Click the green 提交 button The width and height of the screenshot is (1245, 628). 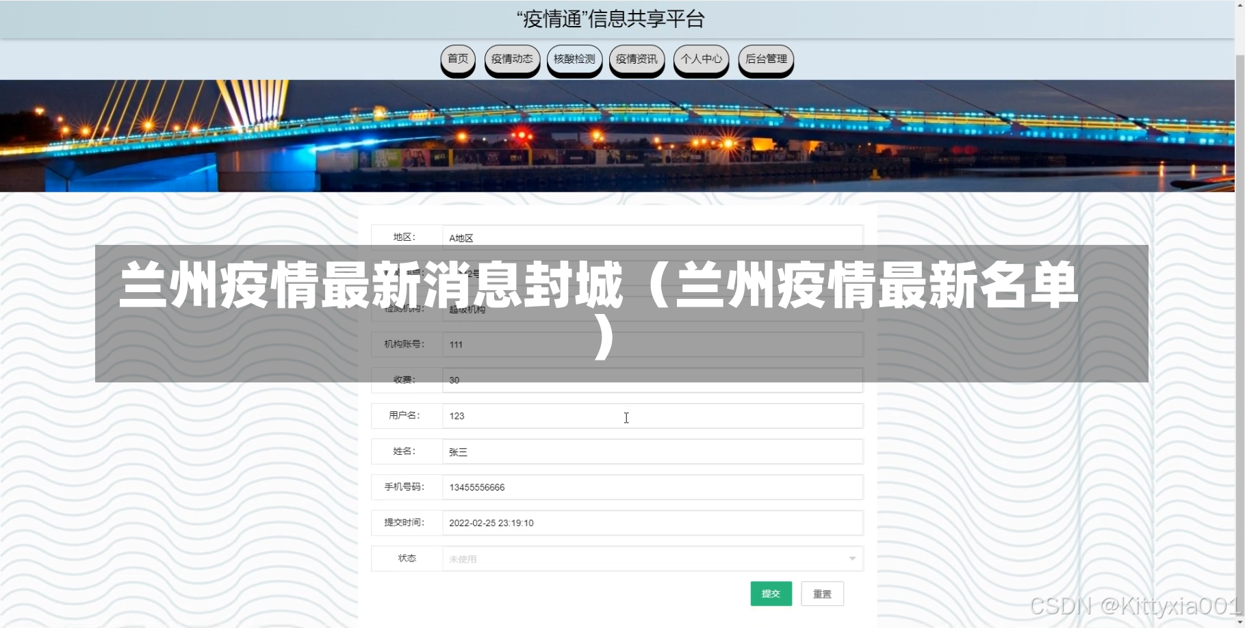pyautogui.click(x=771, y=594)
